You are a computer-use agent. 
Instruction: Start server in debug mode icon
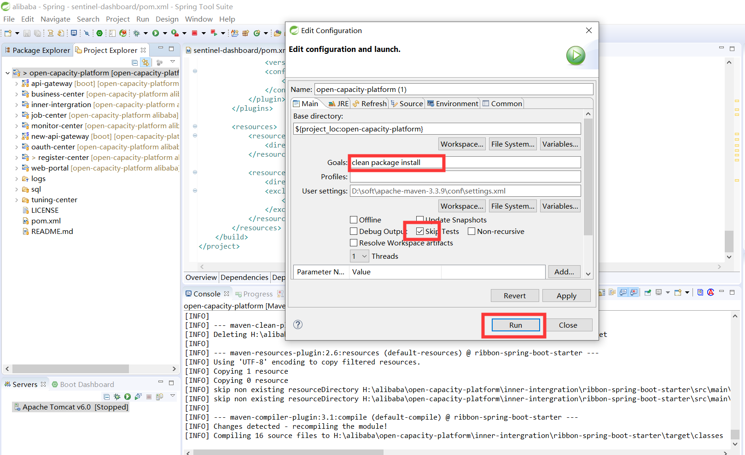[x=117, y=397]
